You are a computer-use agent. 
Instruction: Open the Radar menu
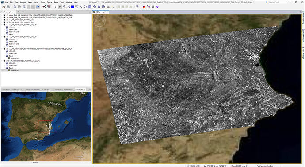point(56,2)
